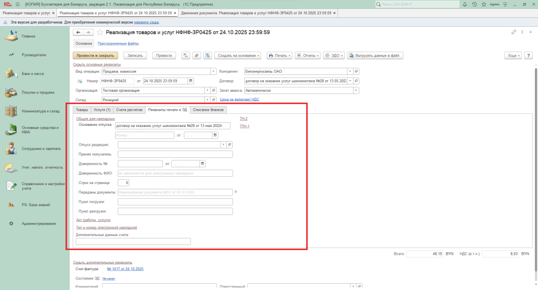Expand the Вид операции dropdown list
The width and height of the screenshot is (538, 290).
(213, 71)
